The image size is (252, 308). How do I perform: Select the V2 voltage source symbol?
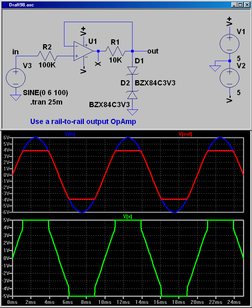click(x=230, y=78)
